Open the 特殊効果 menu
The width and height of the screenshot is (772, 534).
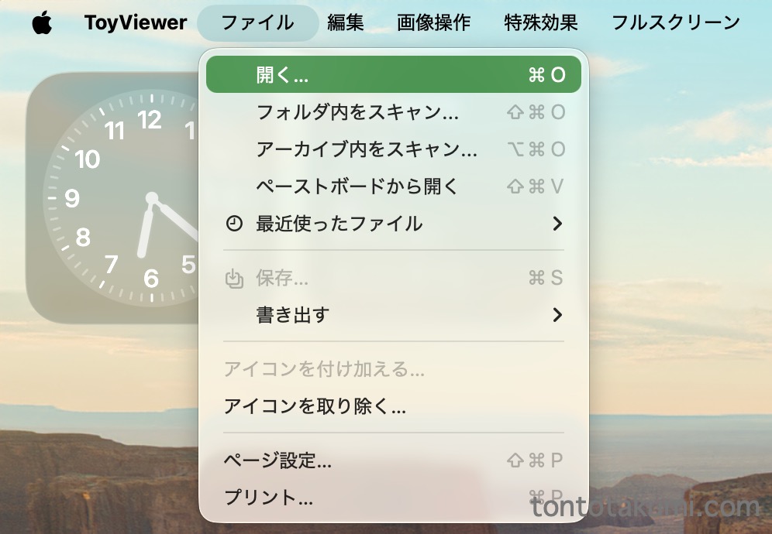point(540,23)
